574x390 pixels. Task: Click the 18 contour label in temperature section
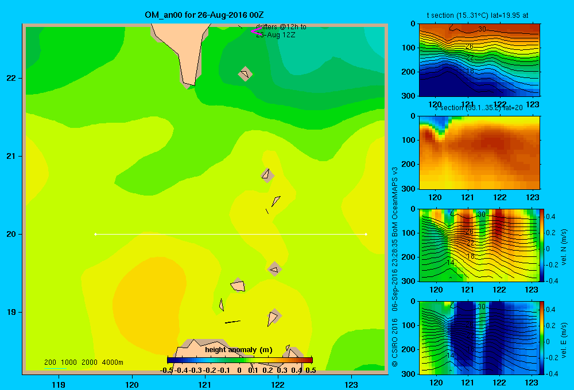471,71
